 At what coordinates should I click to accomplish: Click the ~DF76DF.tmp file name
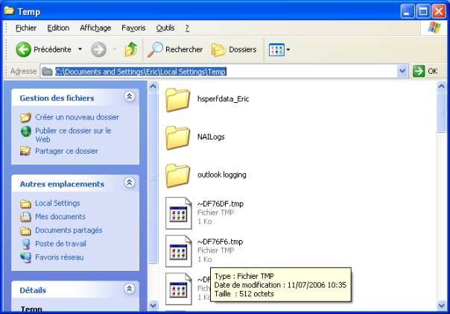221,204
